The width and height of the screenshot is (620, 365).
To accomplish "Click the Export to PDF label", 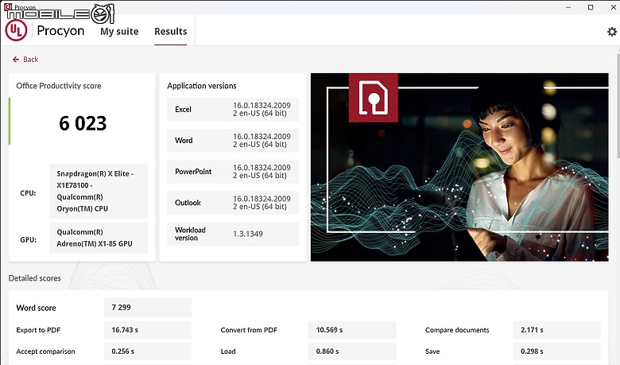I will tap(38, 330).
